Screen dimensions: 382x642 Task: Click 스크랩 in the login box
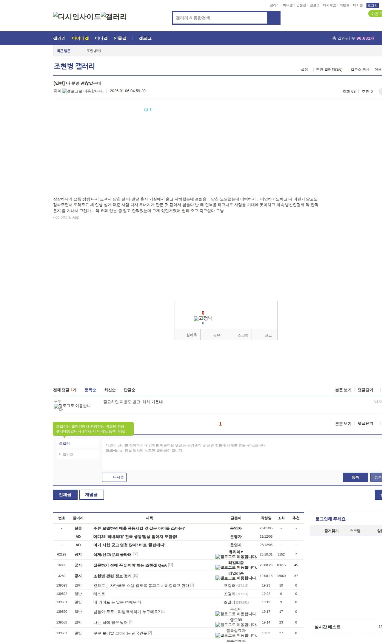point(355,531)
